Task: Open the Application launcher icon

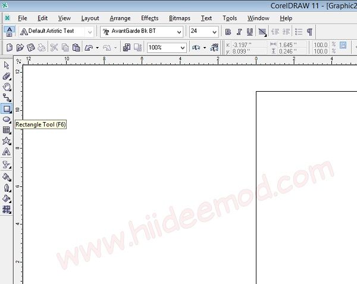Action: click(x=196, y=48)
